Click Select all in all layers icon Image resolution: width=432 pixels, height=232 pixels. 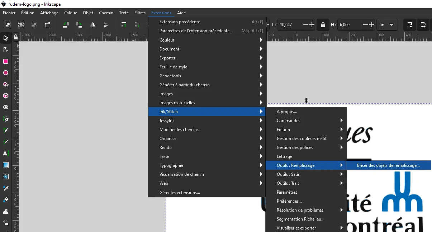[21, 25]
